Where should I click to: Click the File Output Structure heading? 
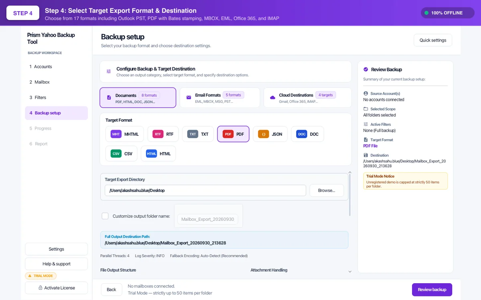point(118,270)
